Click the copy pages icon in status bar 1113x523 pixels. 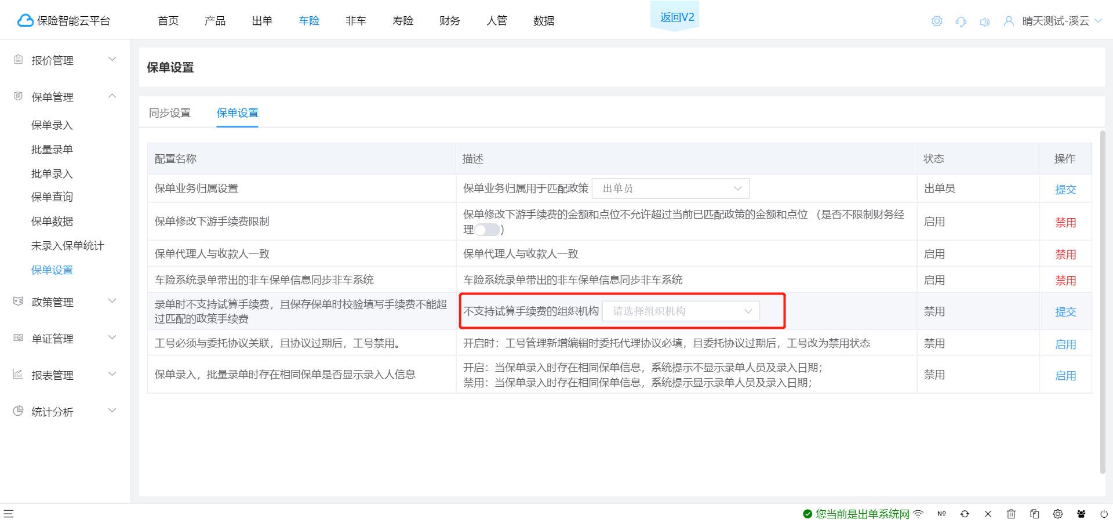coord(1034,514)
